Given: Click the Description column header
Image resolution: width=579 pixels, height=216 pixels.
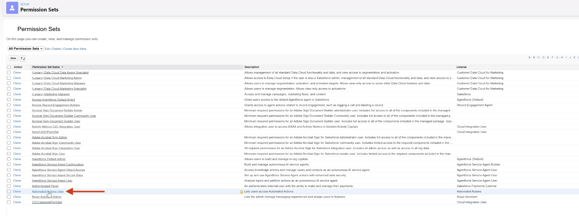Looking at the screenshot, I should 252,67.
